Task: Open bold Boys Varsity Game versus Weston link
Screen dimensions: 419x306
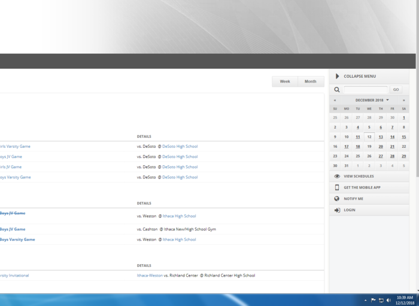Action: [17, 240]
